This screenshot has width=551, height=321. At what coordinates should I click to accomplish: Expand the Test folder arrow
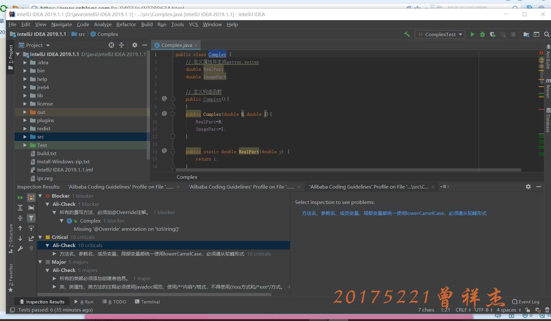click(25, 145)
